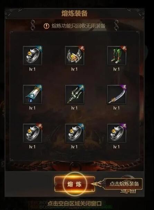This screenshot has height=210, width=154.
Task: Click the 熔炼功能只回收无用装备 notice text
Action: coord(79,26)
